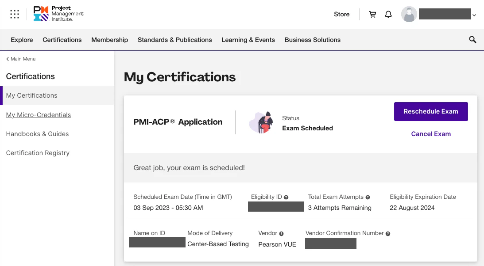Click the Total Exam Attempts help icon
The image size is (484, 266).
point(368,198)
